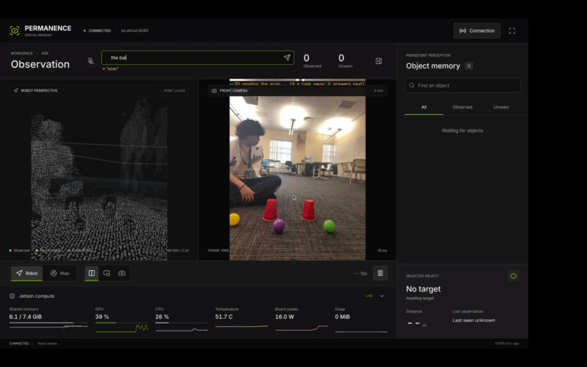Switch to the Map view mode
This screenshot has width=587, height=367.
point(60,273)
